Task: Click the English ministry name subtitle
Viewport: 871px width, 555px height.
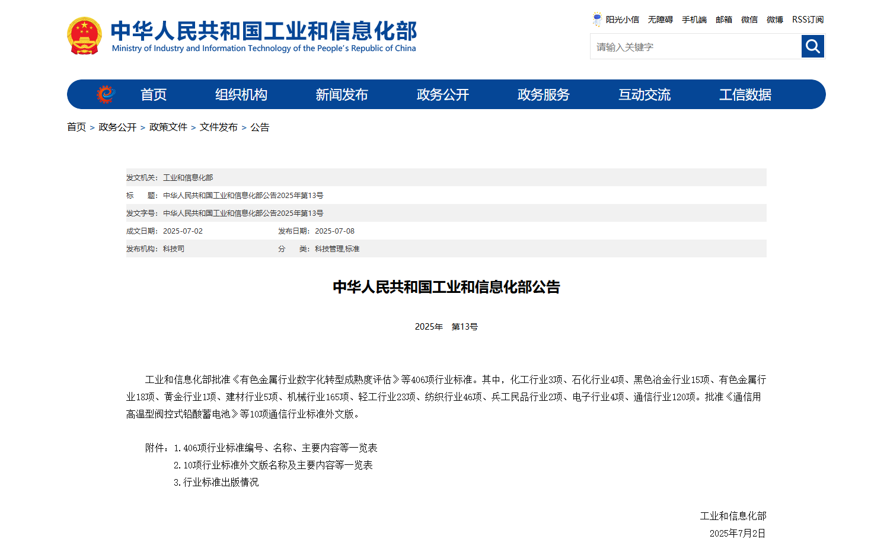Action: (264, 49)
